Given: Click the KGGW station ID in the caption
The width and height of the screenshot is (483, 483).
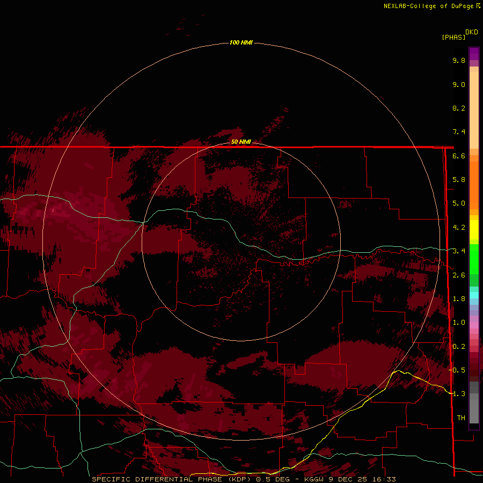Looking at the screenshot, I should tap(313, 479).
